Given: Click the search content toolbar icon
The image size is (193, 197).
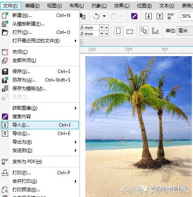Looking at the screenshot, I should 134,16.
